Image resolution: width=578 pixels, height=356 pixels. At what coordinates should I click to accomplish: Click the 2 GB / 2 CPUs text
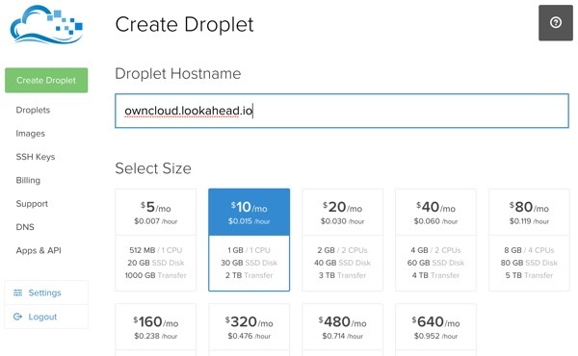(x=342, y=250)
